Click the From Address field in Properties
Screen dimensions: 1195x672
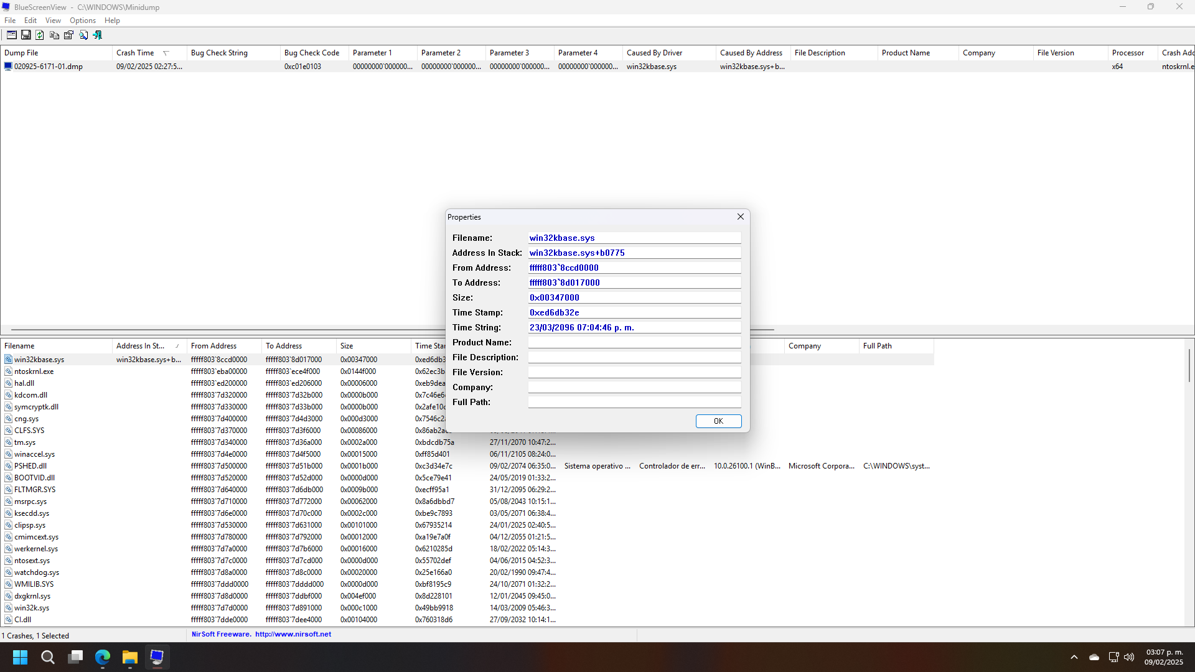(x=634, y=268)
